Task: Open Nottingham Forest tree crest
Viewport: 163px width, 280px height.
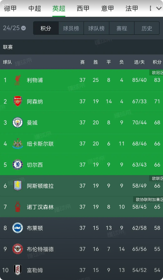Action: pos(18,207)
